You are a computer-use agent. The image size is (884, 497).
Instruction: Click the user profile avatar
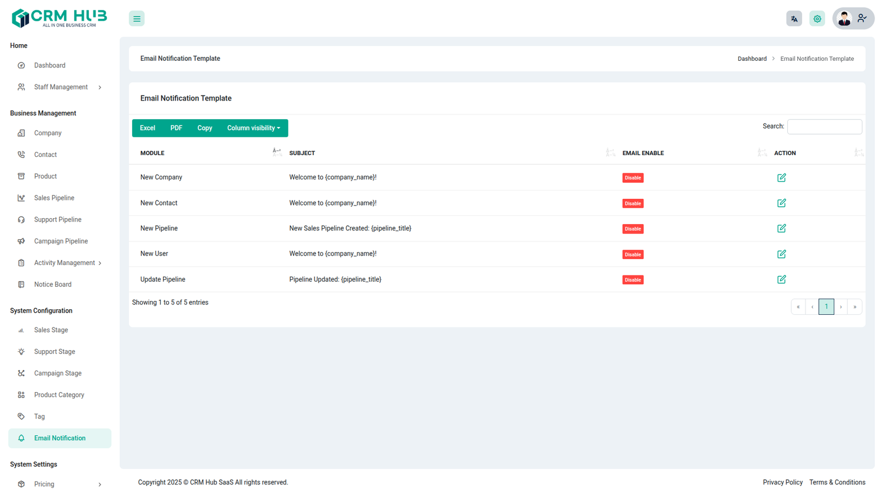pos(844,19)
